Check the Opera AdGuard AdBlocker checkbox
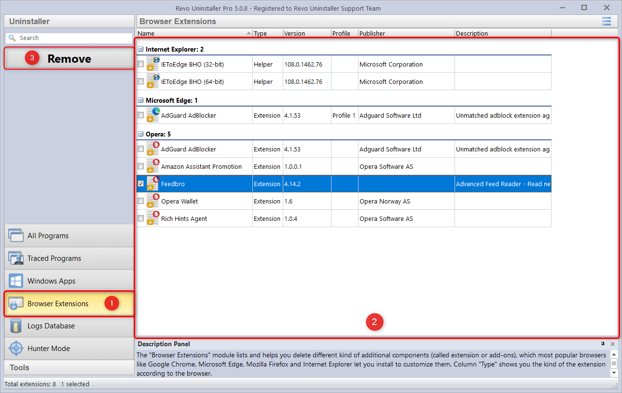 tap(140, 149)
